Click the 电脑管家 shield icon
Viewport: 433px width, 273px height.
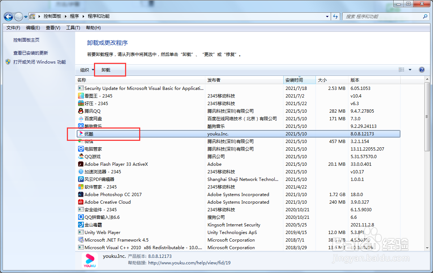[x=81, y=149]
